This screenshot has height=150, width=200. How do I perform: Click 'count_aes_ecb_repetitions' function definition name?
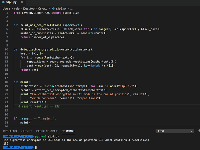[x=41, y=25]
